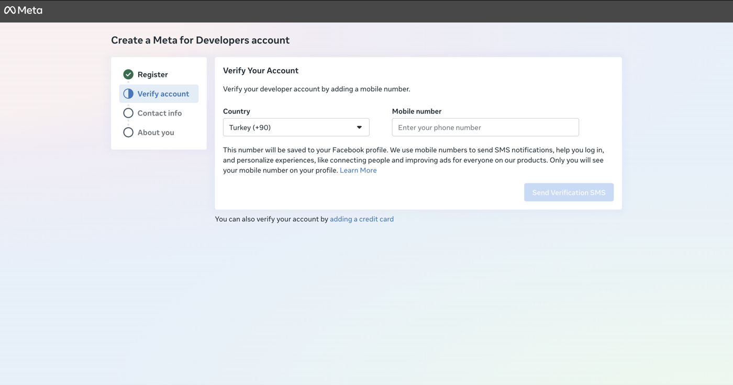
Task: Click the text 'Verify your developer account by adding a mobile number.'
Action: click(x=317, y=89)
